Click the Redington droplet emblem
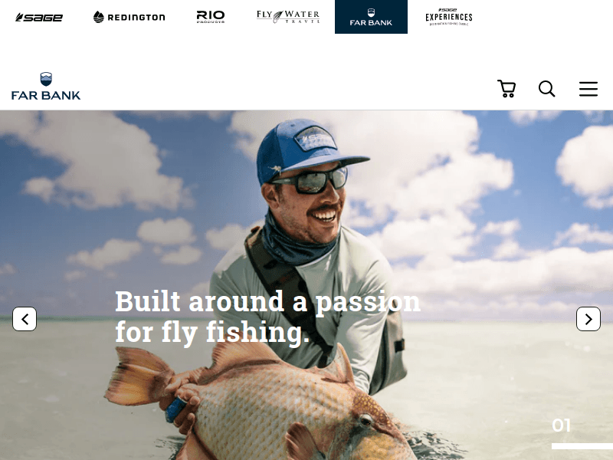 pos(99,17)
